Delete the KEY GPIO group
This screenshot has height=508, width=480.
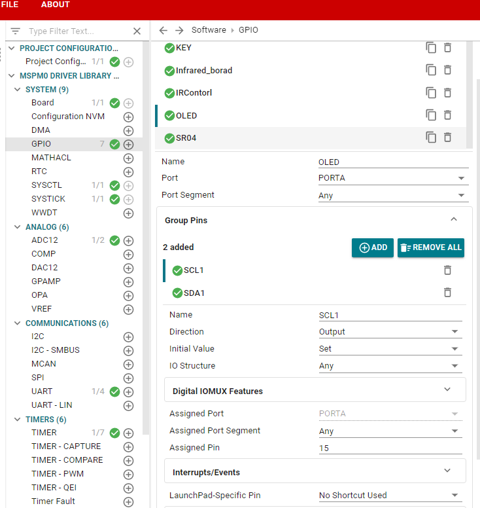[x=448, y=48]
